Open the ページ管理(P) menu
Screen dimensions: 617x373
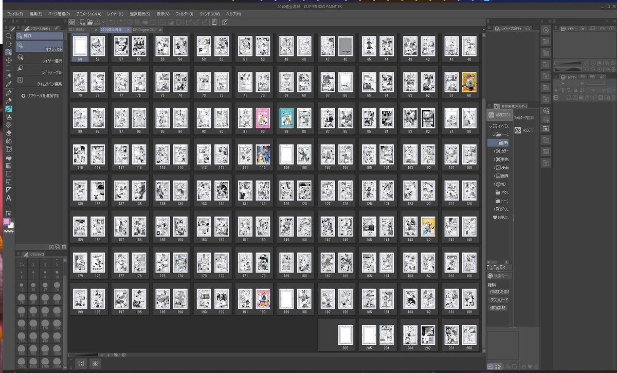point(59,13)
